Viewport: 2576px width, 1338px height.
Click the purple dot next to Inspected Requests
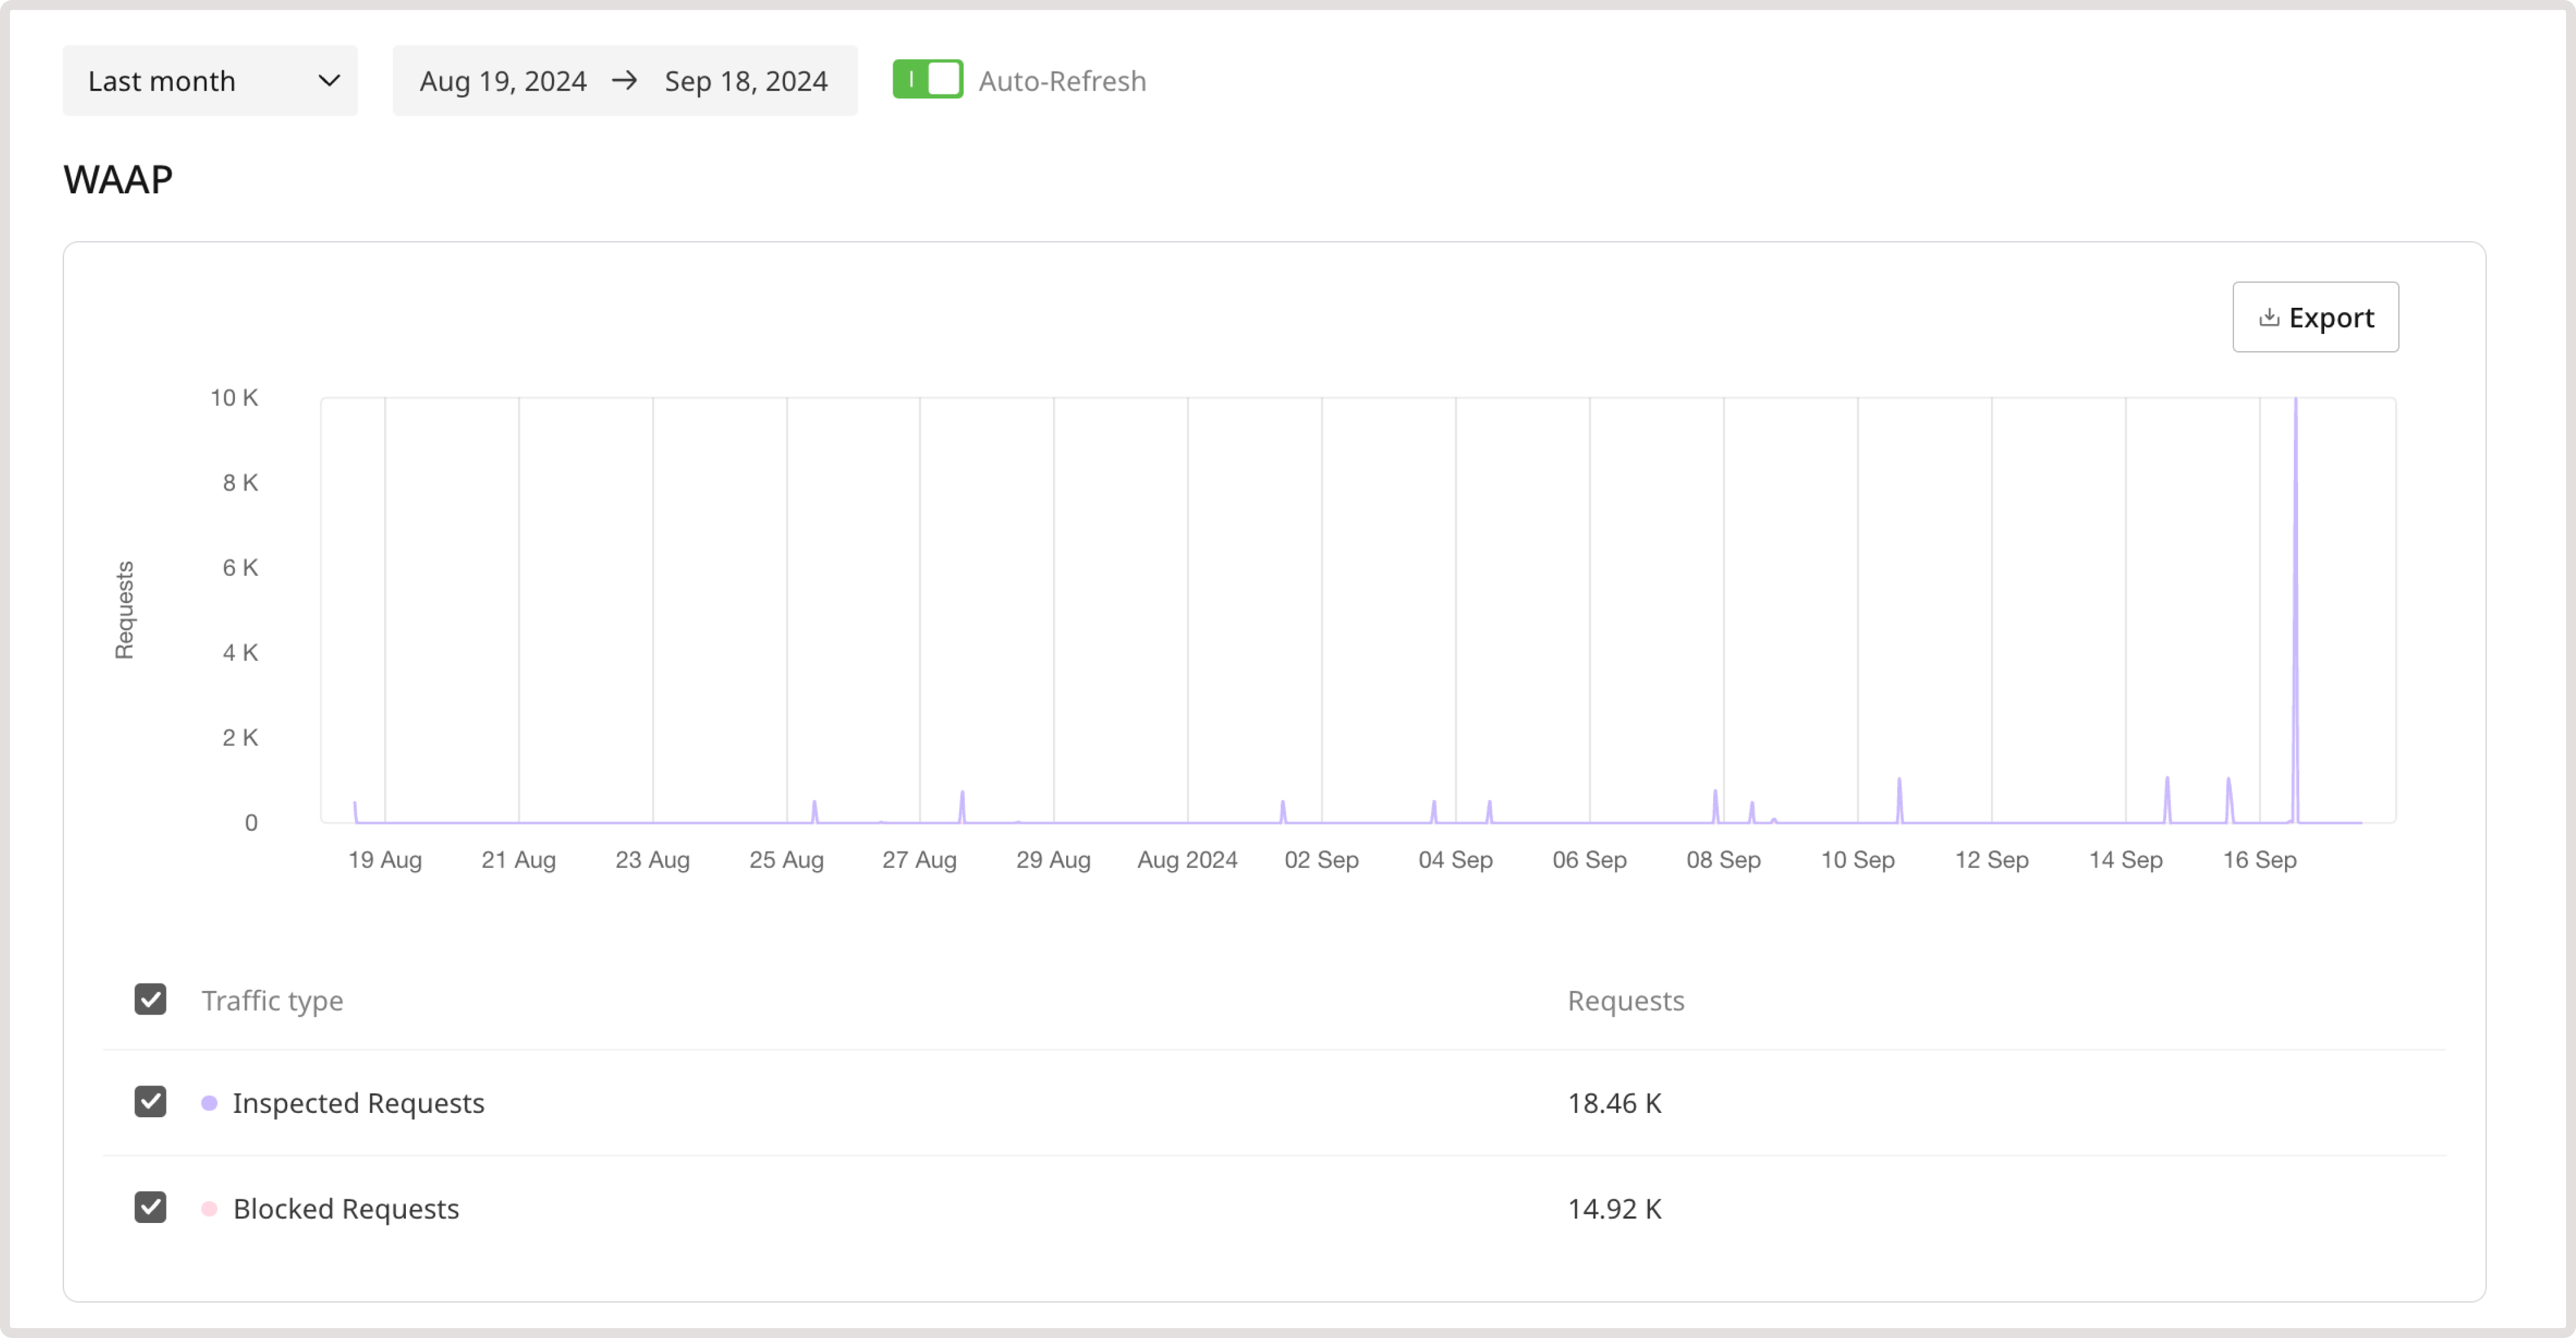click(x=209, y=1103)
